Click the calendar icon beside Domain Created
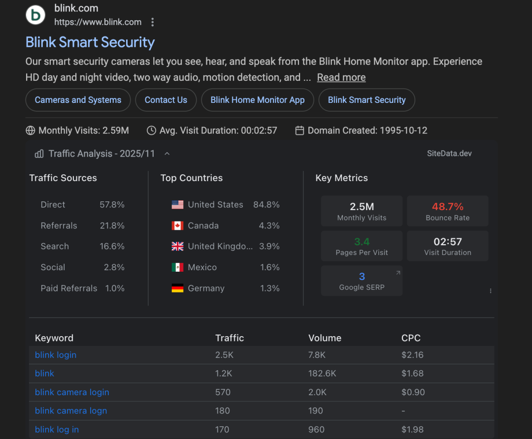This screenshot has width=532, height=439. click(x=299, y=130)
